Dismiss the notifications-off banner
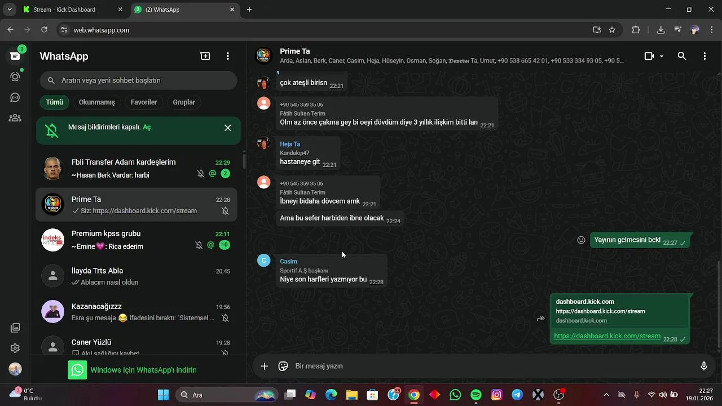 228,128
